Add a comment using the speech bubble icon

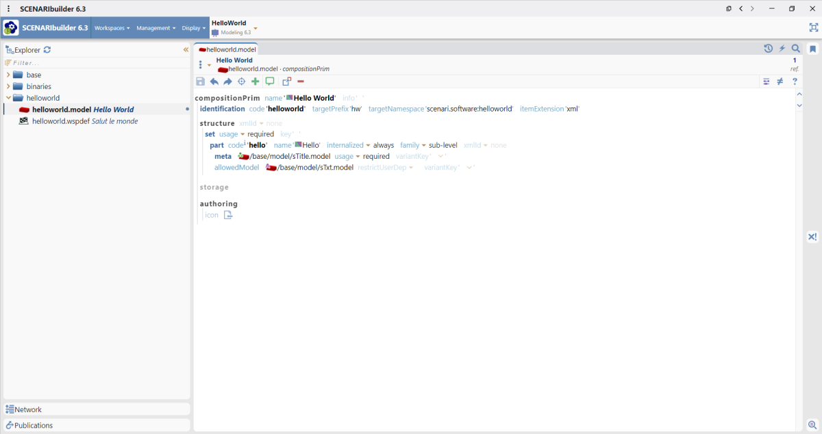click(x=269, y=81)
